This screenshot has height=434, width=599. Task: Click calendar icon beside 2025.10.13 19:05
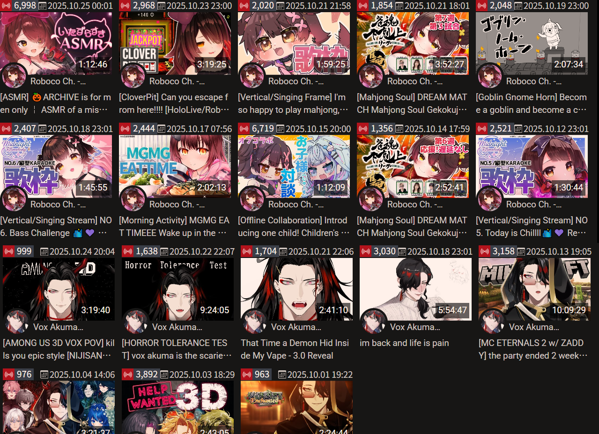pos(521,252)
